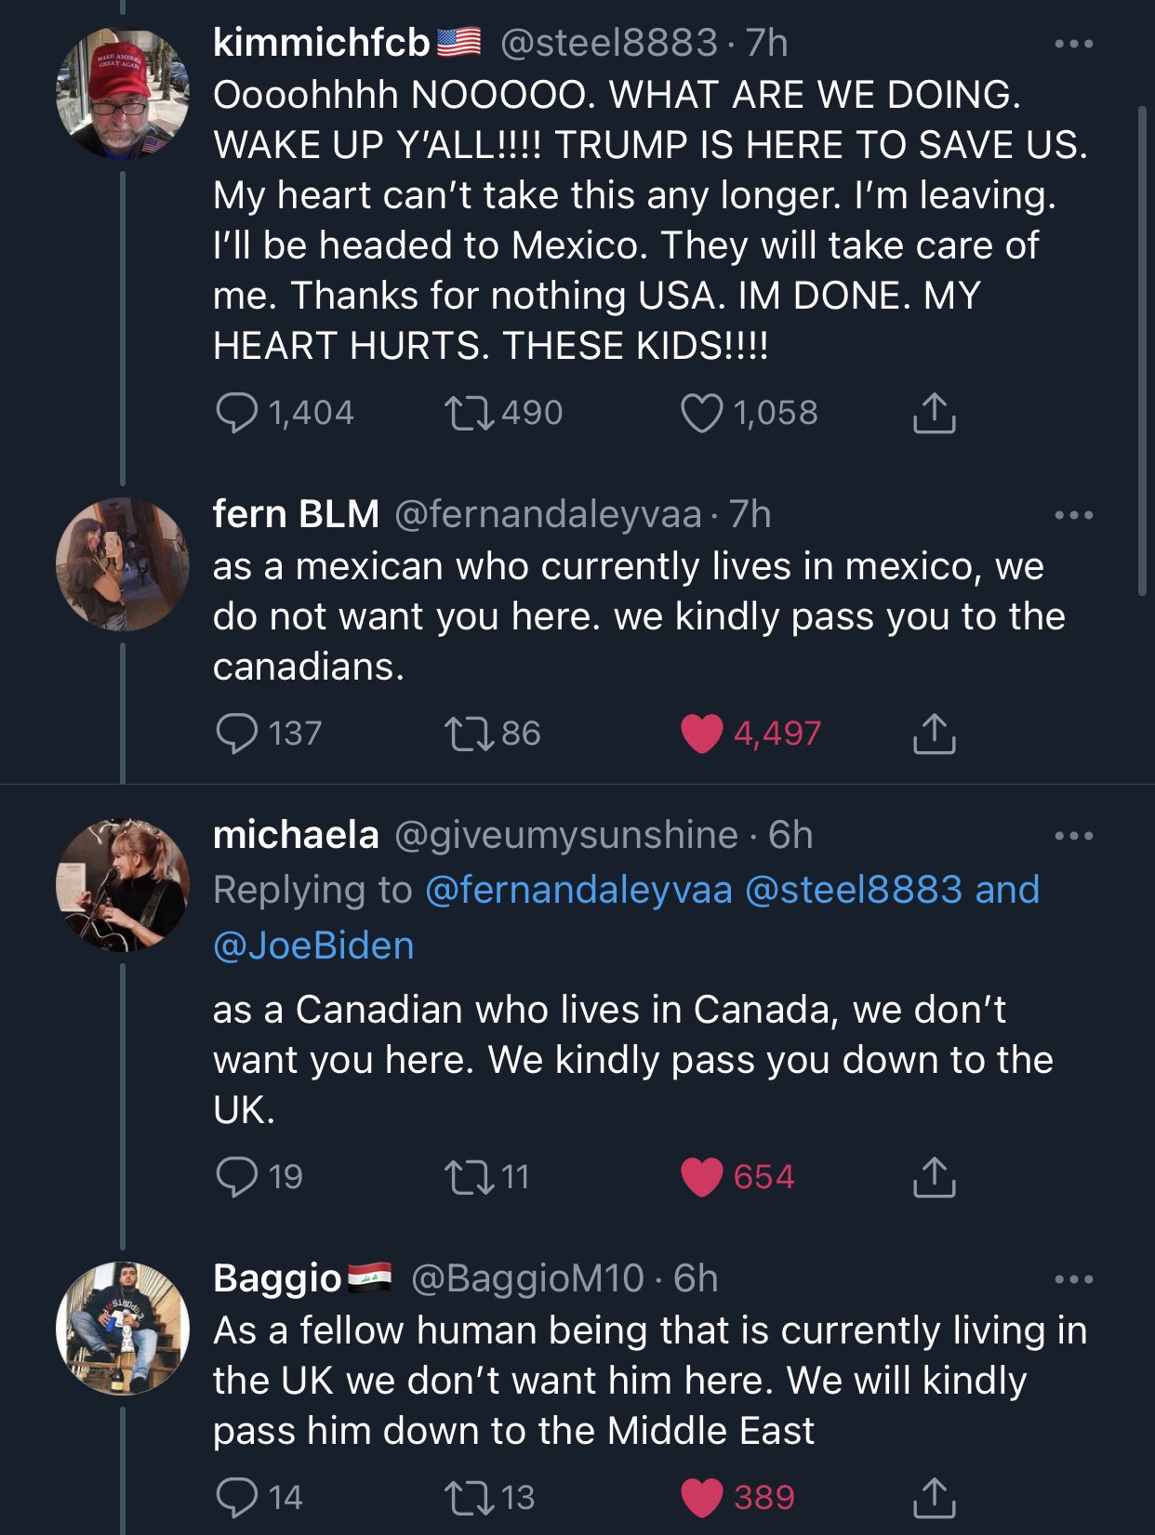The image size is (1155, 1535).
Task: View kimmichfcb's profile picture
Action: tap(123, 94)
